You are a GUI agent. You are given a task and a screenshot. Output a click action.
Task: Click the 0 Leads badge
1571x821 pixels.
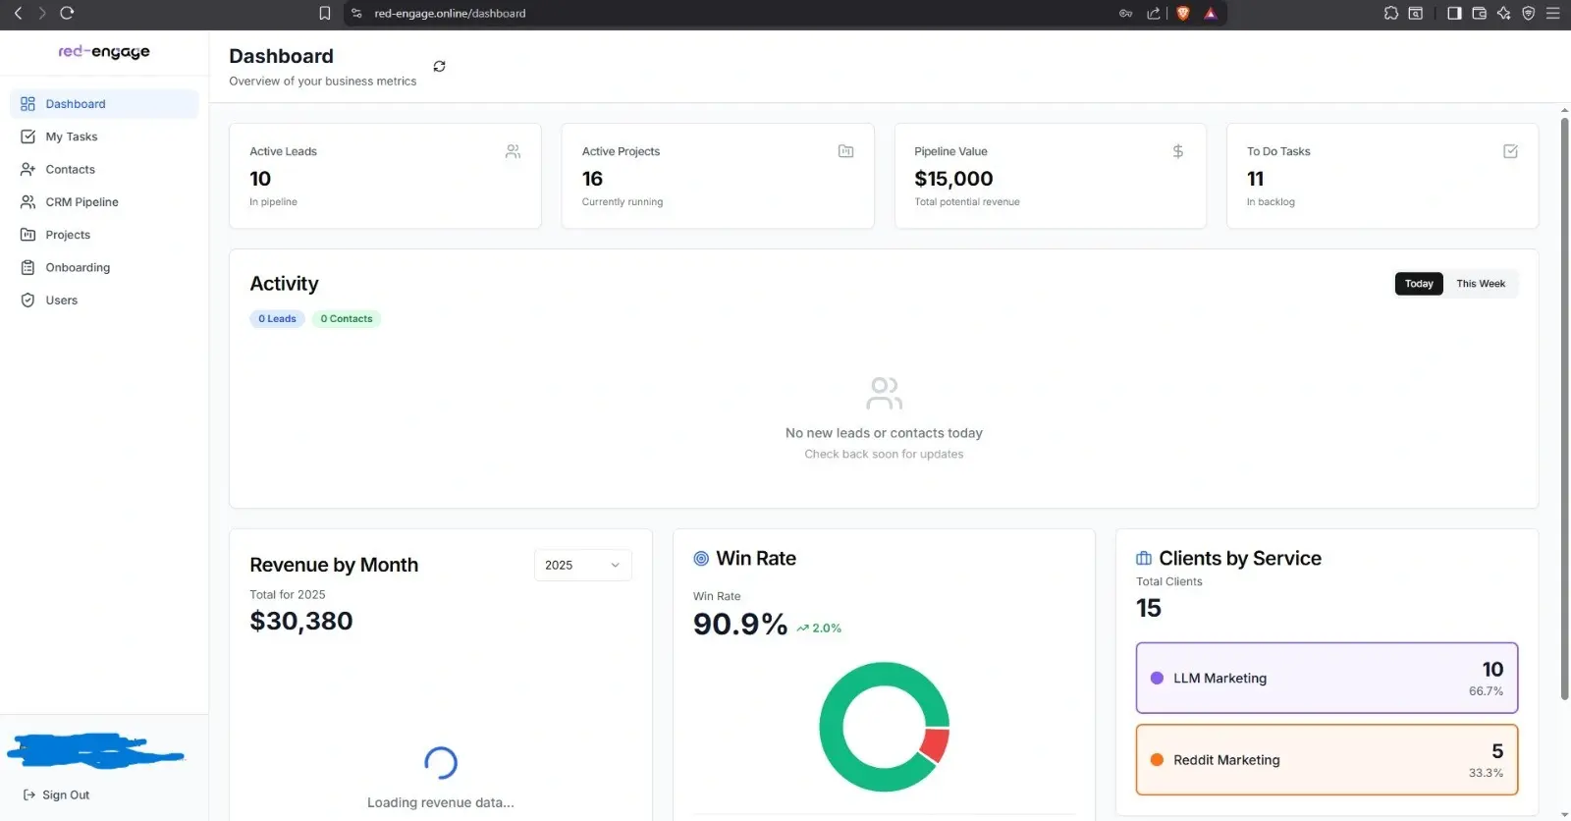pos(277,318)
